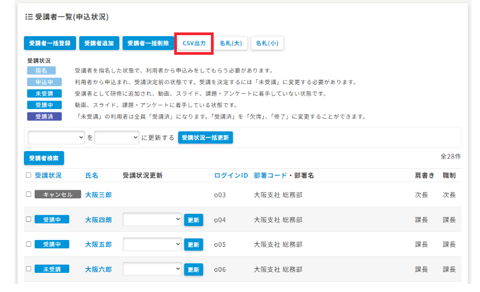Toggle the select-all checkbox in the table header
Viewport: 480px width, 292px height.
click(x=28, y=175)
